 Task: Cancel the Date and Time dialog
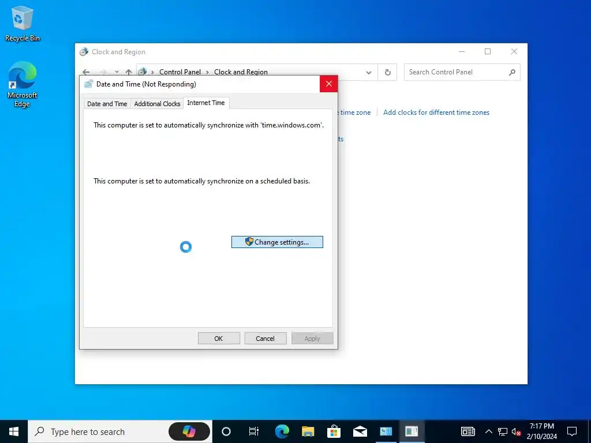point(265,338)
